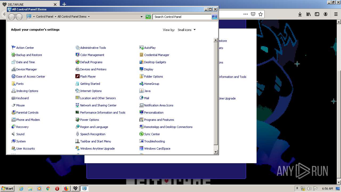341x192 pixels.
Task: Click the Indexing Options icon
Action: (x=14, y=91)
